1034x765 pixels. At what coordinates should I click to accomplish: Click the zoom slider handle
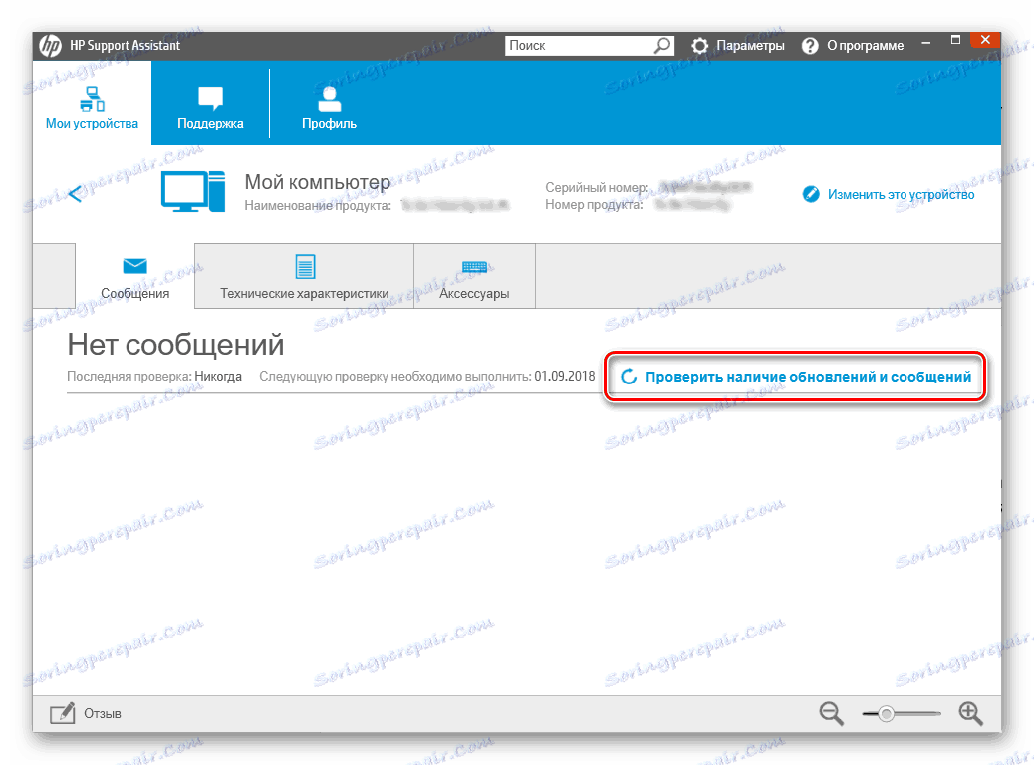pyautogui.click(x=887, y=713)
